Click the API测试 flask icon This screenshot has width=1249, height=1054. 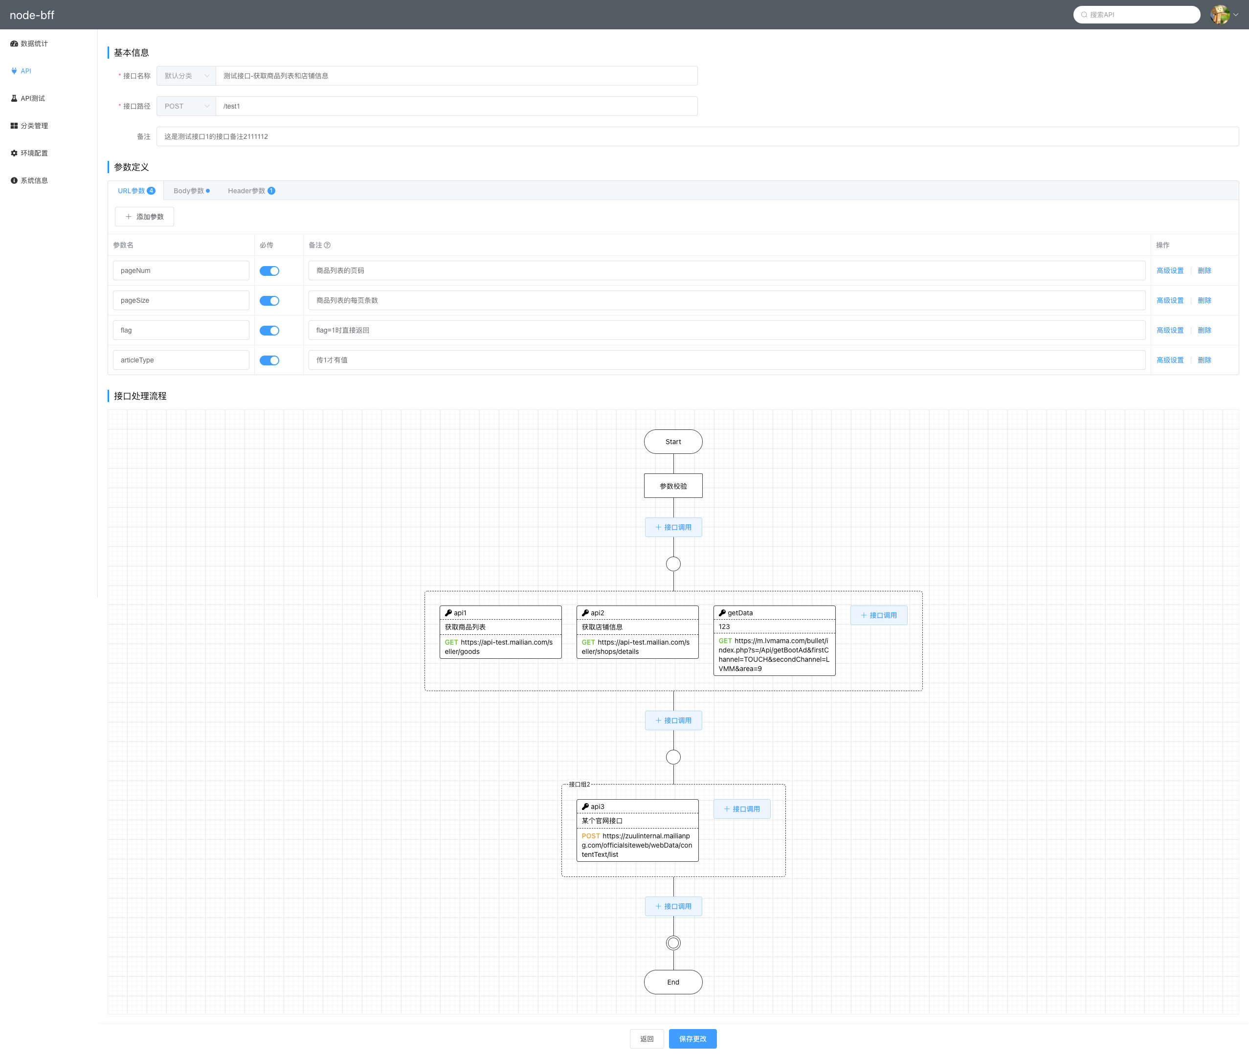[14, 99]
